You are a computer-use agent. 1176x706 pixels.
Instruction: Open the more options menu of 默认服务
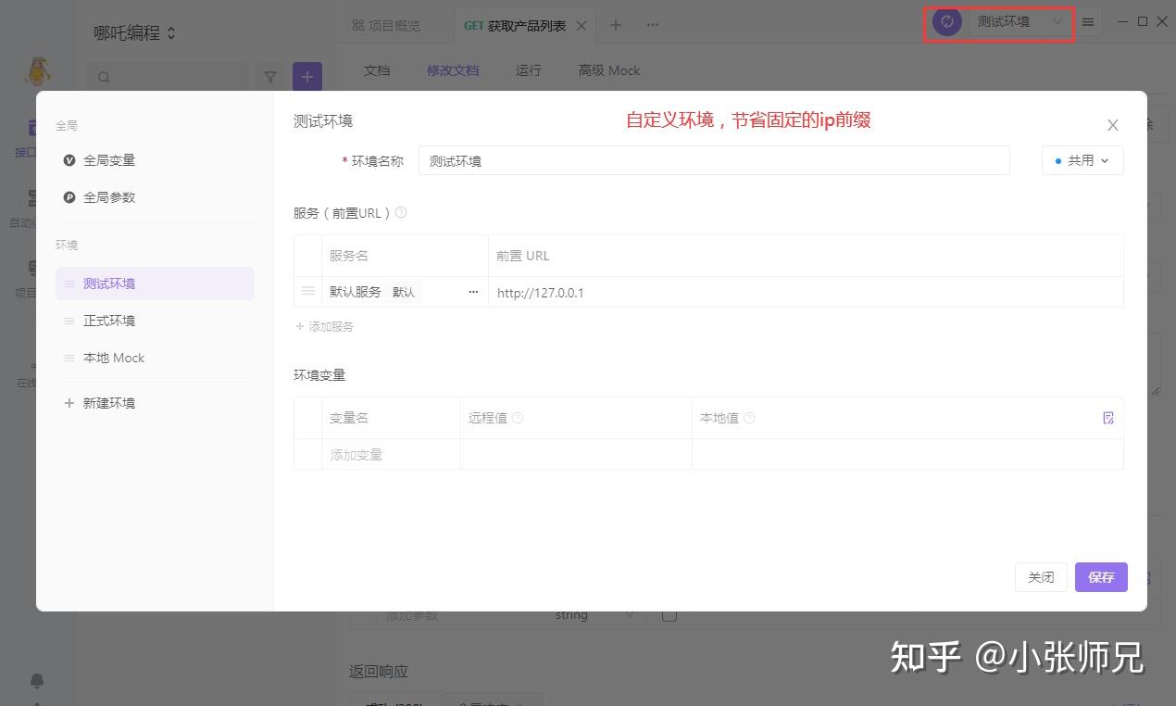473,292
